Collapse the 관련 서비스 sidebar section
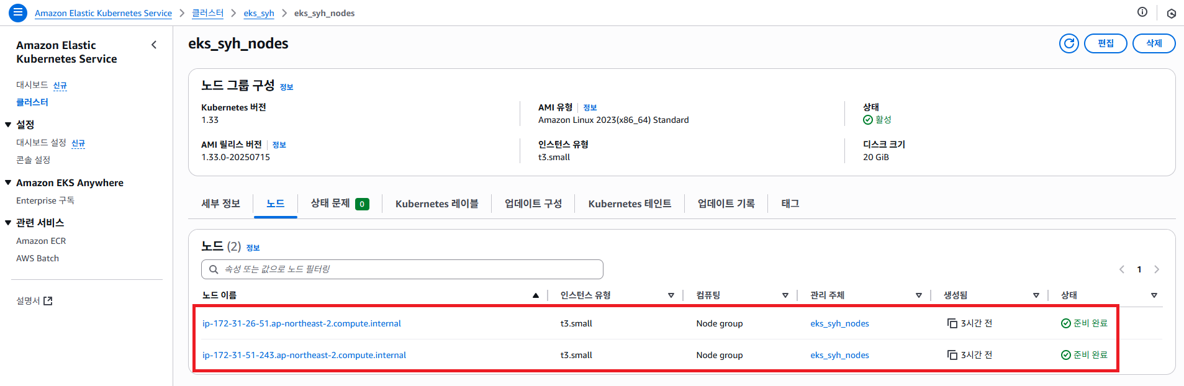1184x386 pixels. coord(8,222)
